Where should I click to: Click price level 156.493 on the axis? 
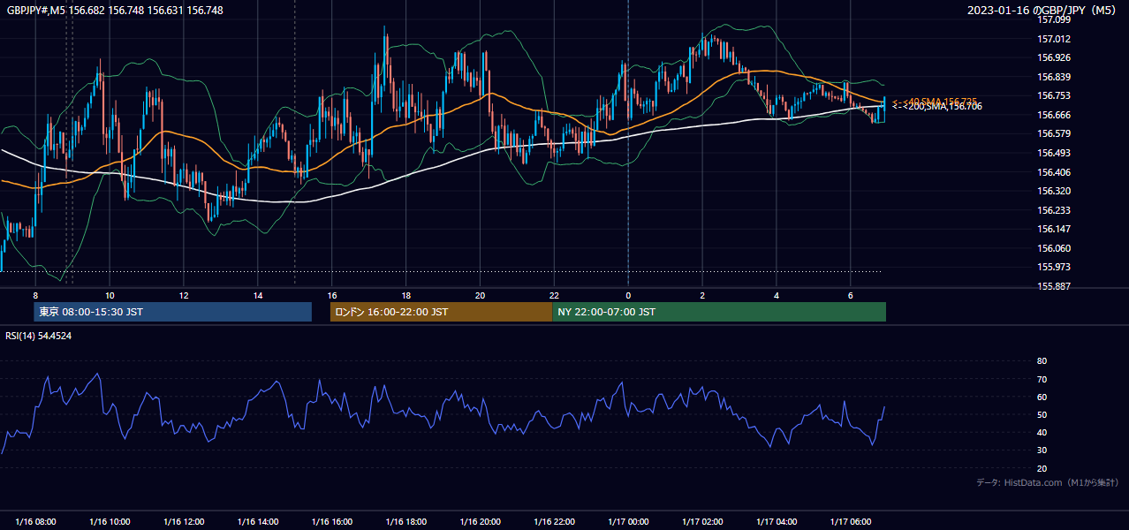tap(1054, 153)
